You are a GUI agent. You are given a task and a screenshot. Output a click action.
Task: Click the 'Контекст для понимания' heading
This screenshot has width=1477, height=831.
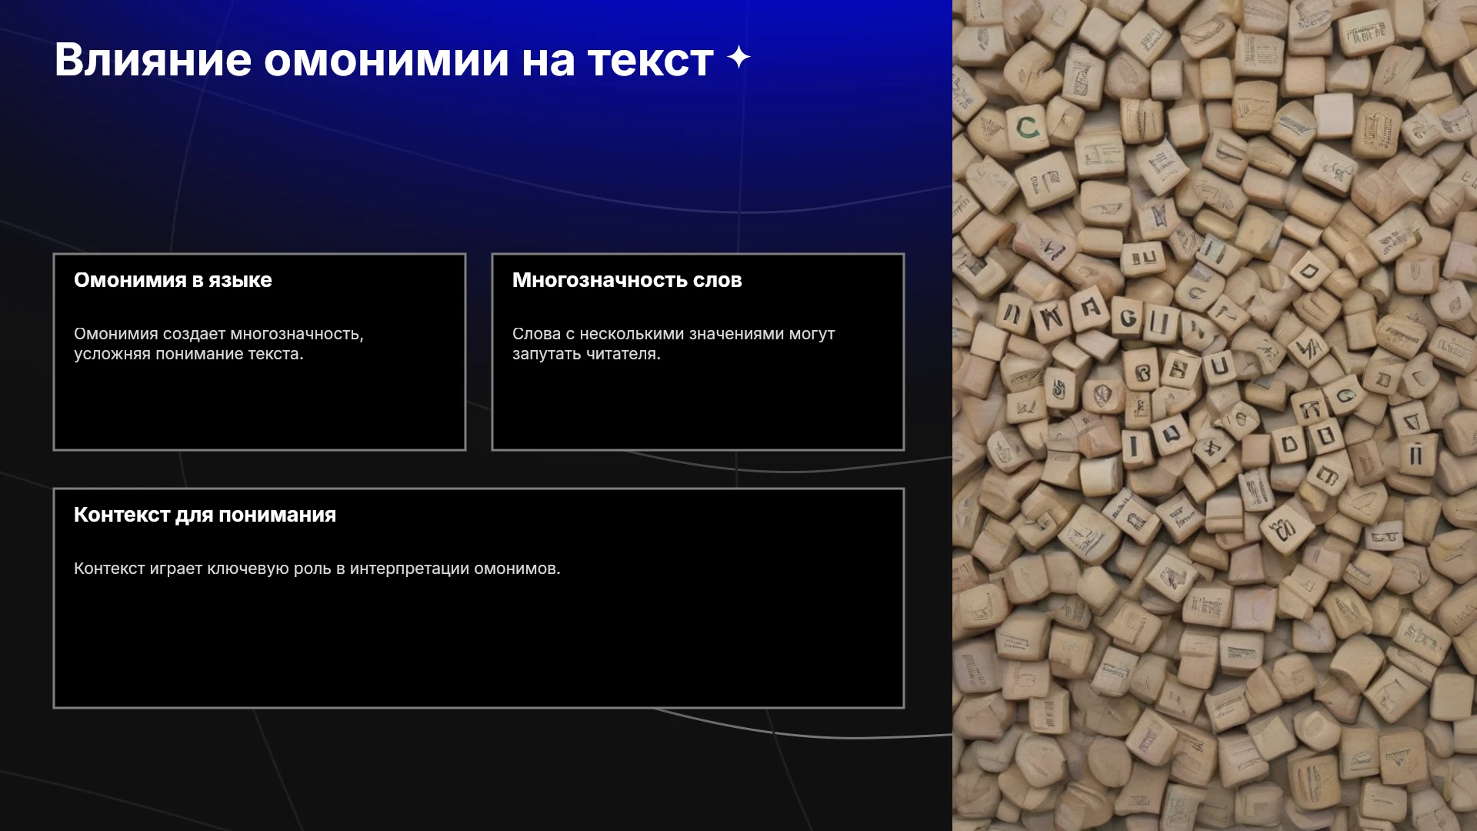click(205, 515)
